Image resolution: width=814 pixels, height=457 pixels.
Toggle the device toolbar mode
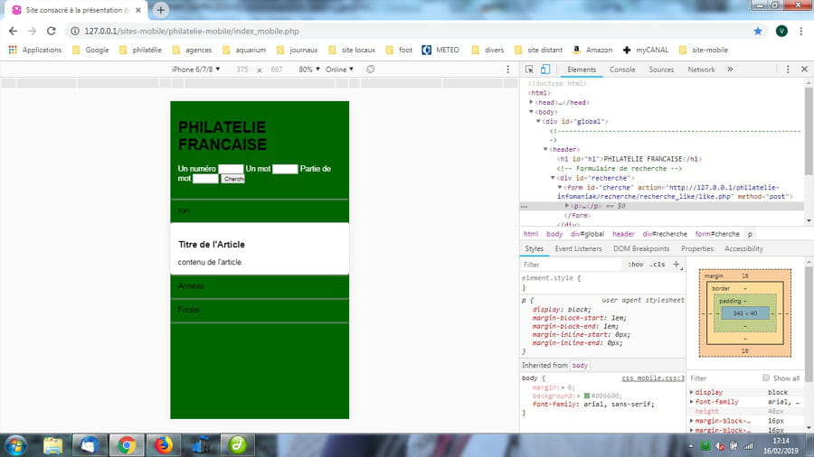545,70
